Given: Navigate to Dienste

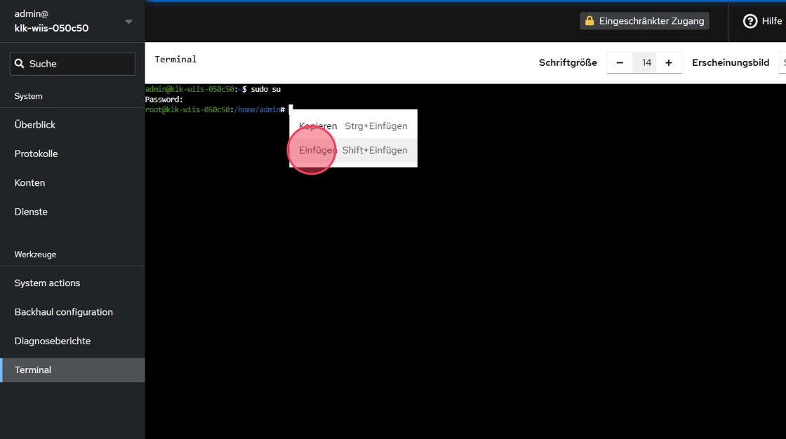Looking at the screenshot, I should 31,212.
